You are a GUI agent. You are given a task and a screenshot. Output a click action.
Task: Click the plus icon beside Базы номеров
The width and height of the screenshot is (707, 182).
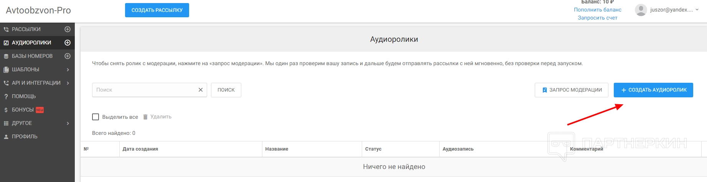click(x=68, y=56)
